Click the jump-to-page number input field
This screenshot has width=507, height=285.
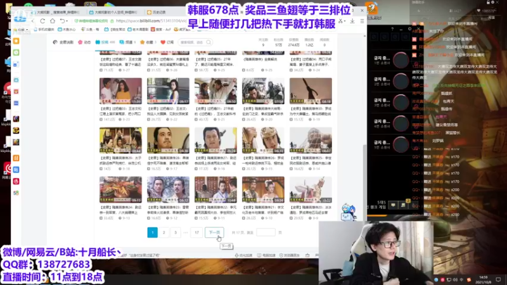266,232
